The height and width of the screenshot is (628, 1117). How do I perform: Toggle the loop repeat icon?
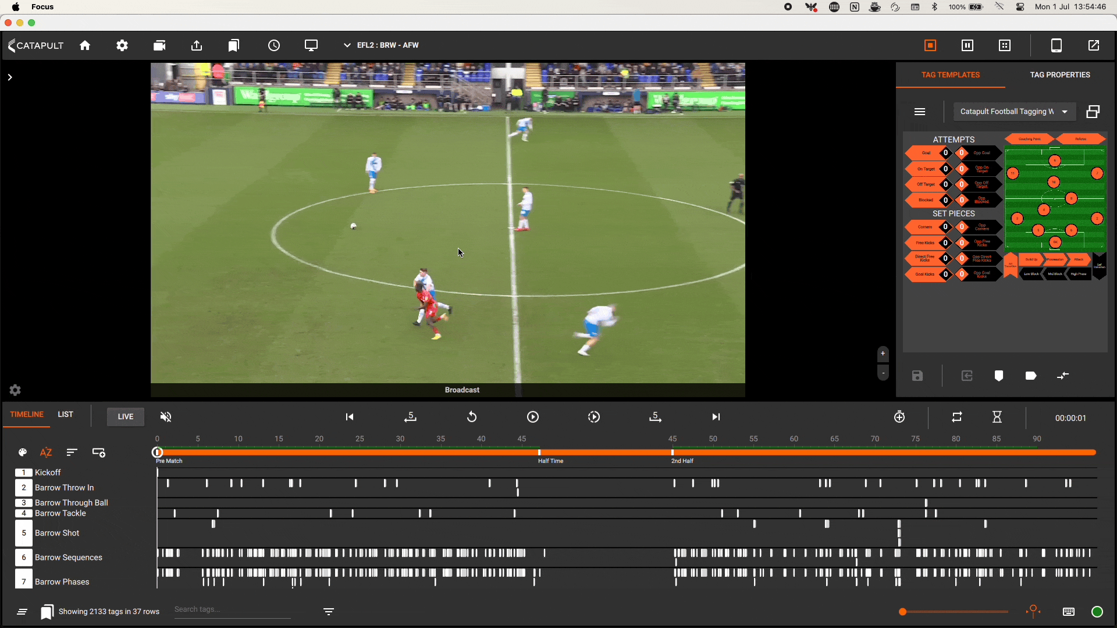[x=957, y=417]
